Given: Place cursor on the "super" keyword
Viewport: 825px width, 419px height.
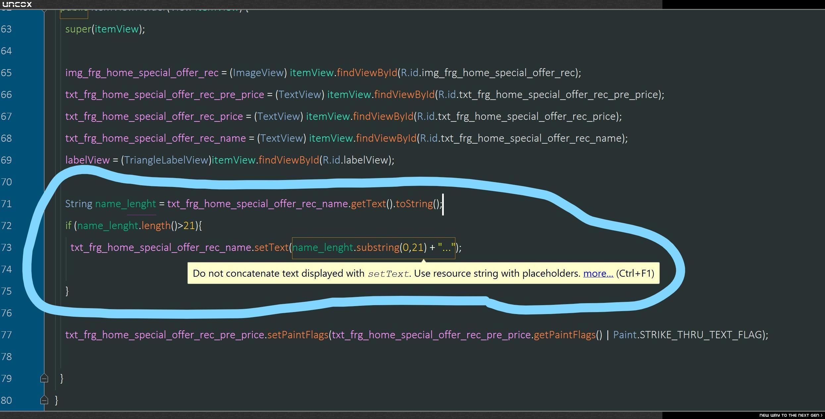Looking at the screenshot, I should click(x=78, y=29).
